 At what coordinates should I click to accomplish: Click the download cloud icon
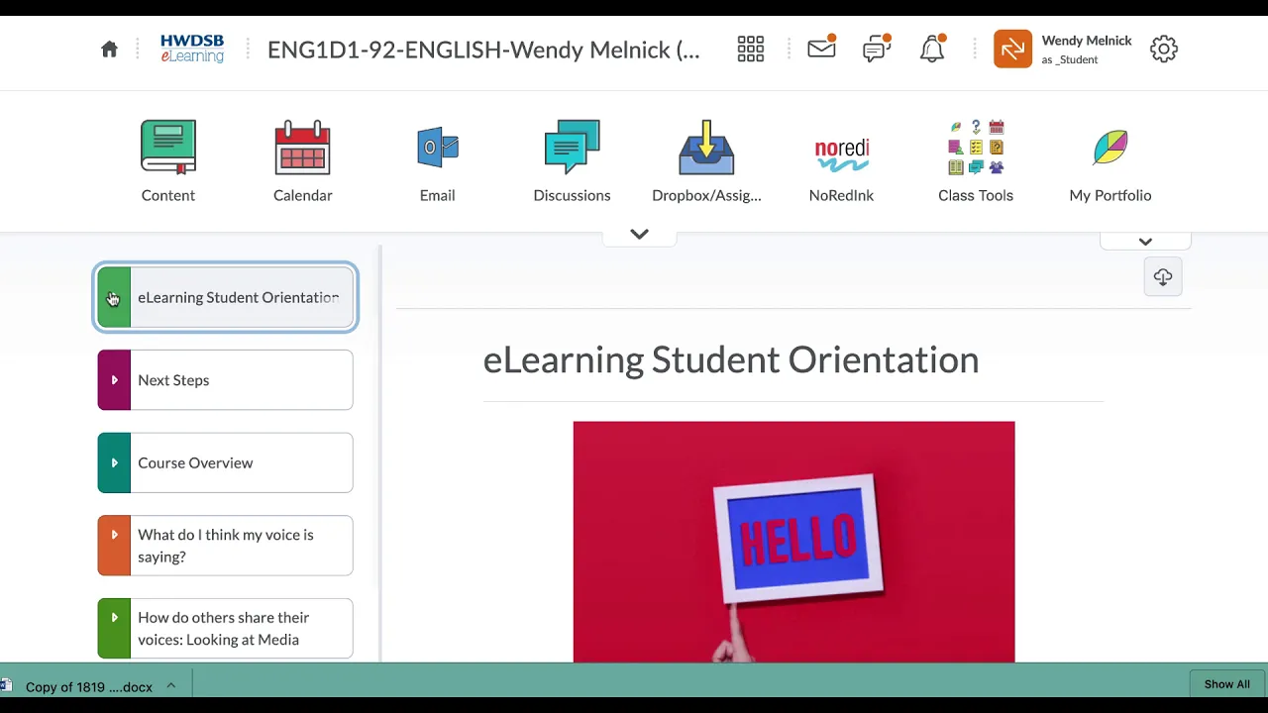1163,277
